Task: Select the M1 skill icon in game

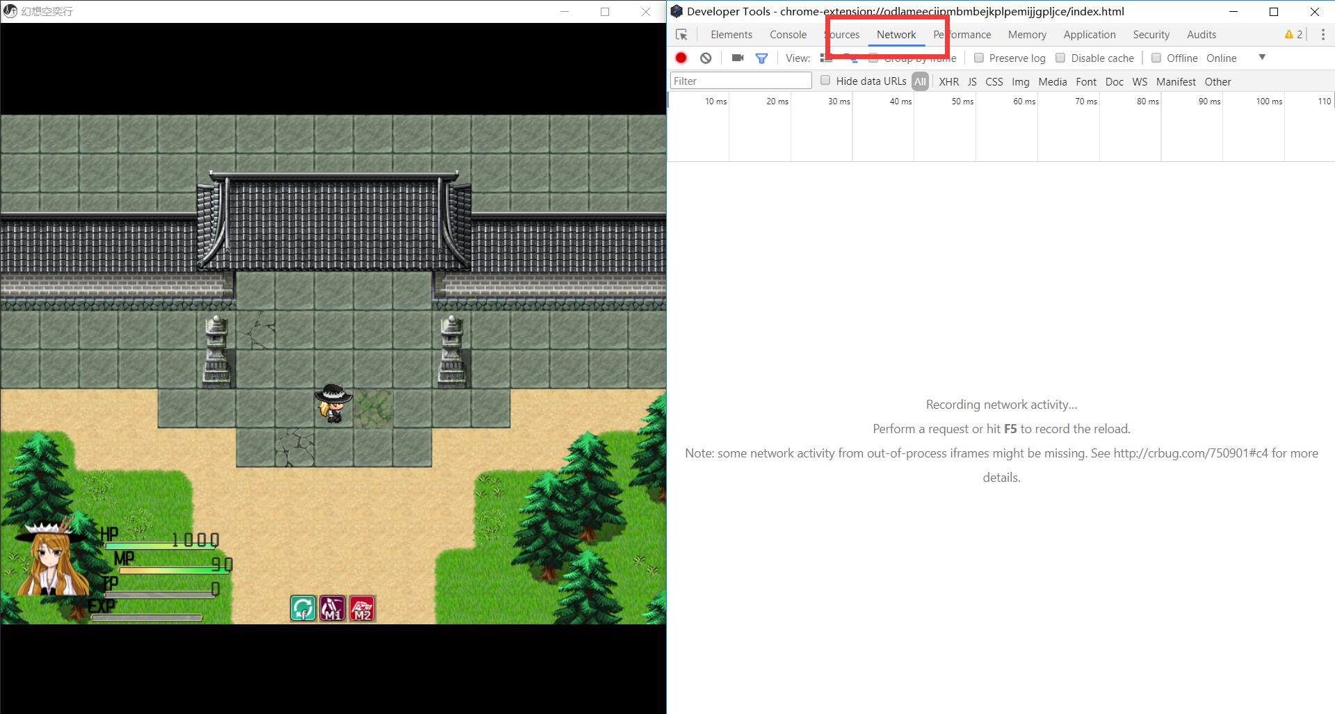Action: pyautogui.click(x=332, y=608)
